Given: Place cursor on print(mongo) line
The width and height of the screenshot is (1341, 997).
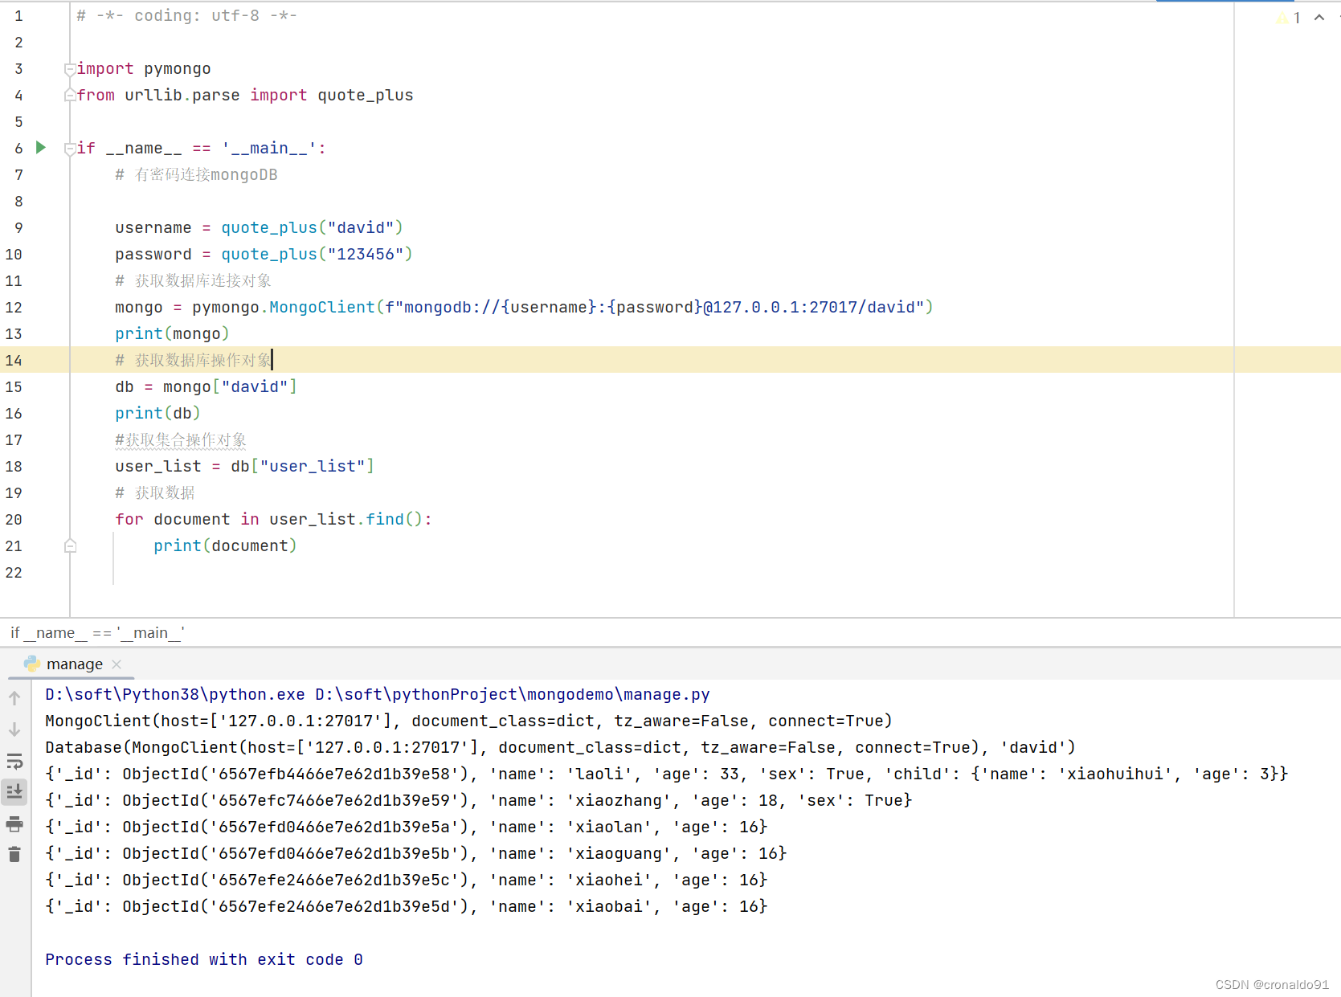Looking at the screenshot, I should click(x=172, y=334).
